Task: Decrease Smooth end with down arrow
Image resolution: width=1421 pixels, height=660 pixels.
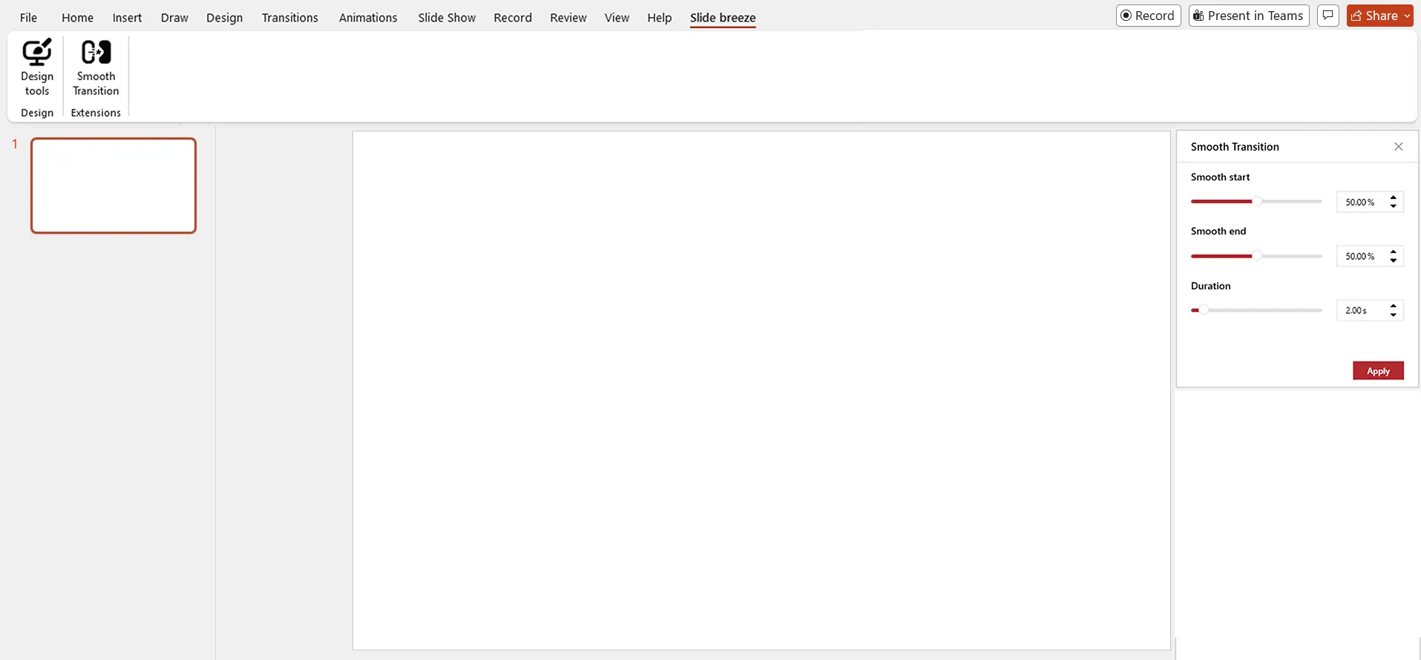Action: click(1394, 261)
